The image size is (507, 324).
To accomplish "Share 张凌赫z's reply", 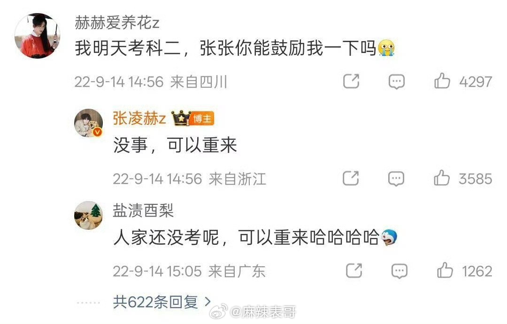I will [351, 178].
